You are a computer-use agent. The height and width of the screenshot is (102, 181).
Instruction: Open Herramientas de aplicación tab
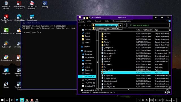122,21
